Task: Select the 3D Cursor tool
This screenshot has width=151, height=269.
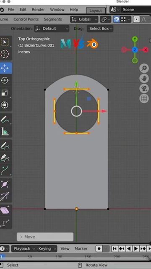Action: coord(5,54)
